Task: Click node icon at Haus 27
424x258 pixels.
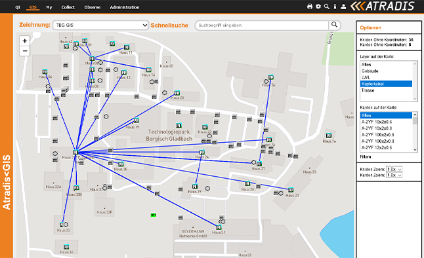Action: coord(259,164)
